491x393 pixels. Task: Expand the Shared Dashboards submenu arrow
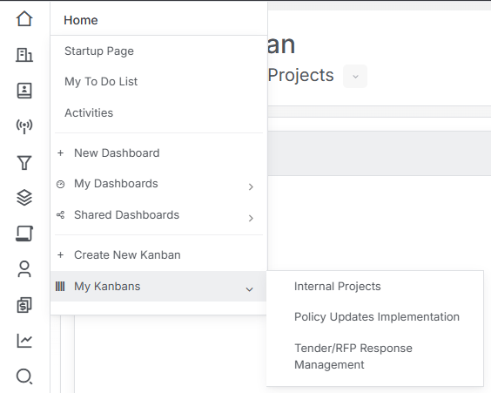pos(251,218)
